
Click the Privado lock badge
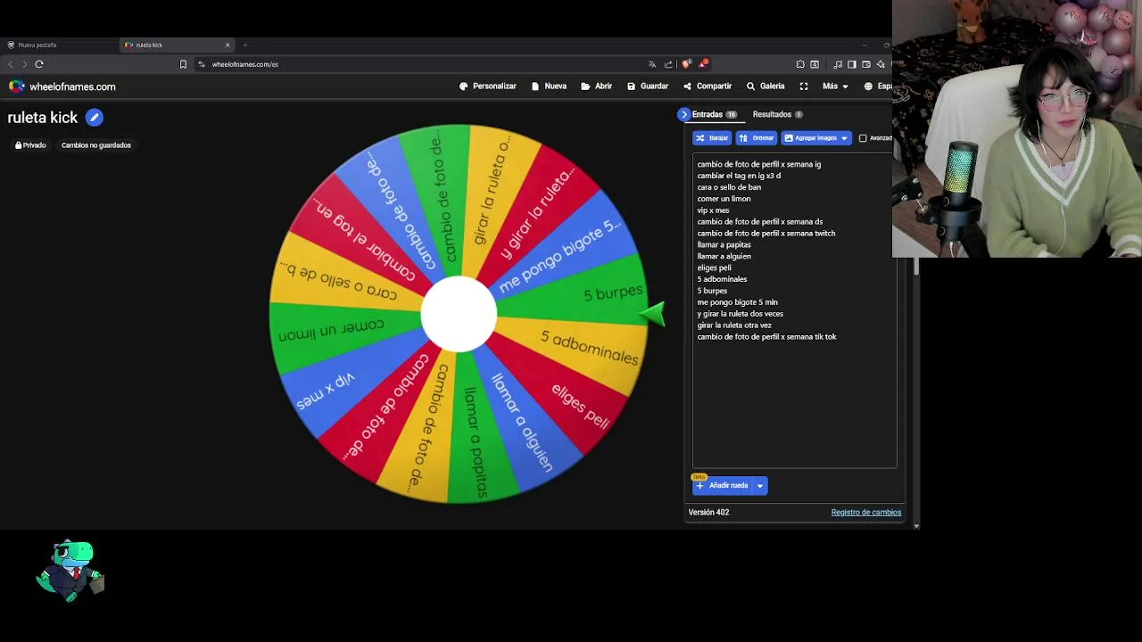[x=30, y=145]
